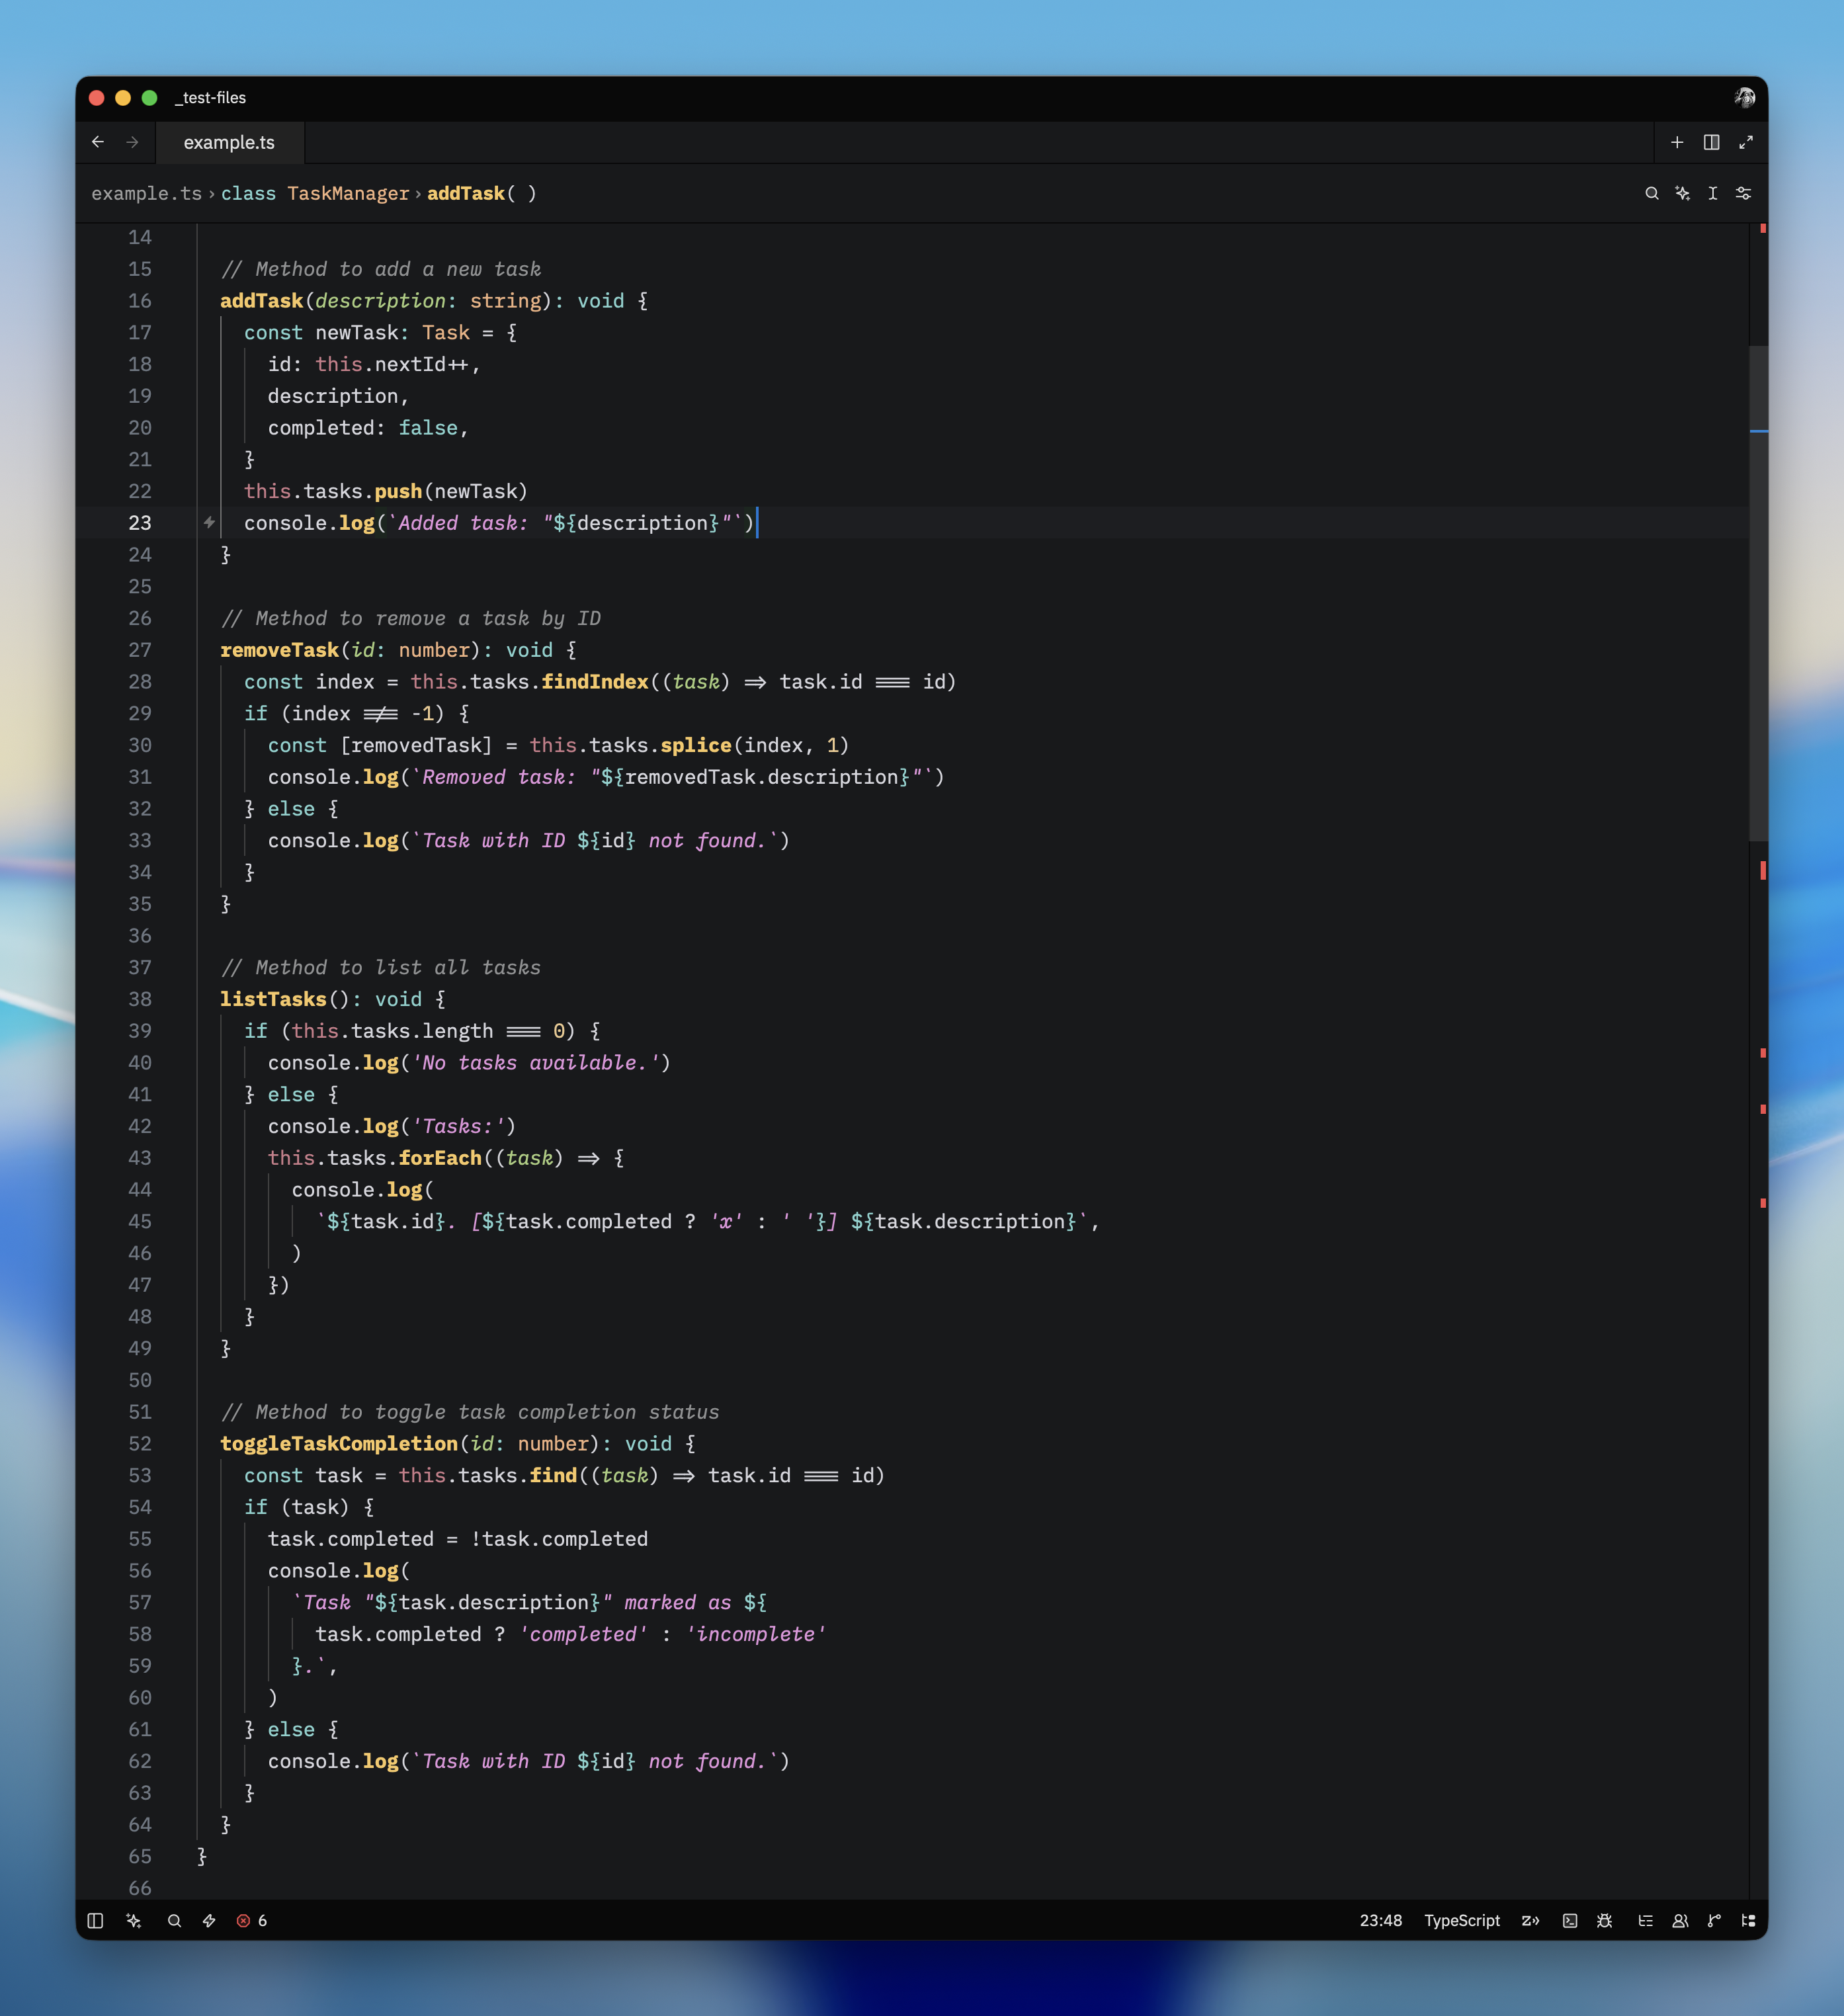
Task: Go forward with the right arrow in tab bar
Action: [x=132, y=142]
